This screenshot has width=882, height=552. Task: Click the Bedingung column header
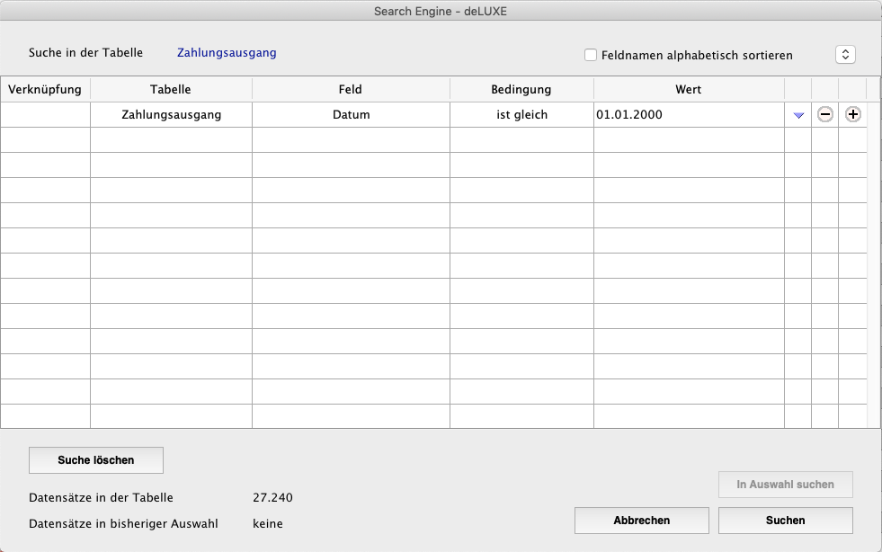(x=521, y=90)
